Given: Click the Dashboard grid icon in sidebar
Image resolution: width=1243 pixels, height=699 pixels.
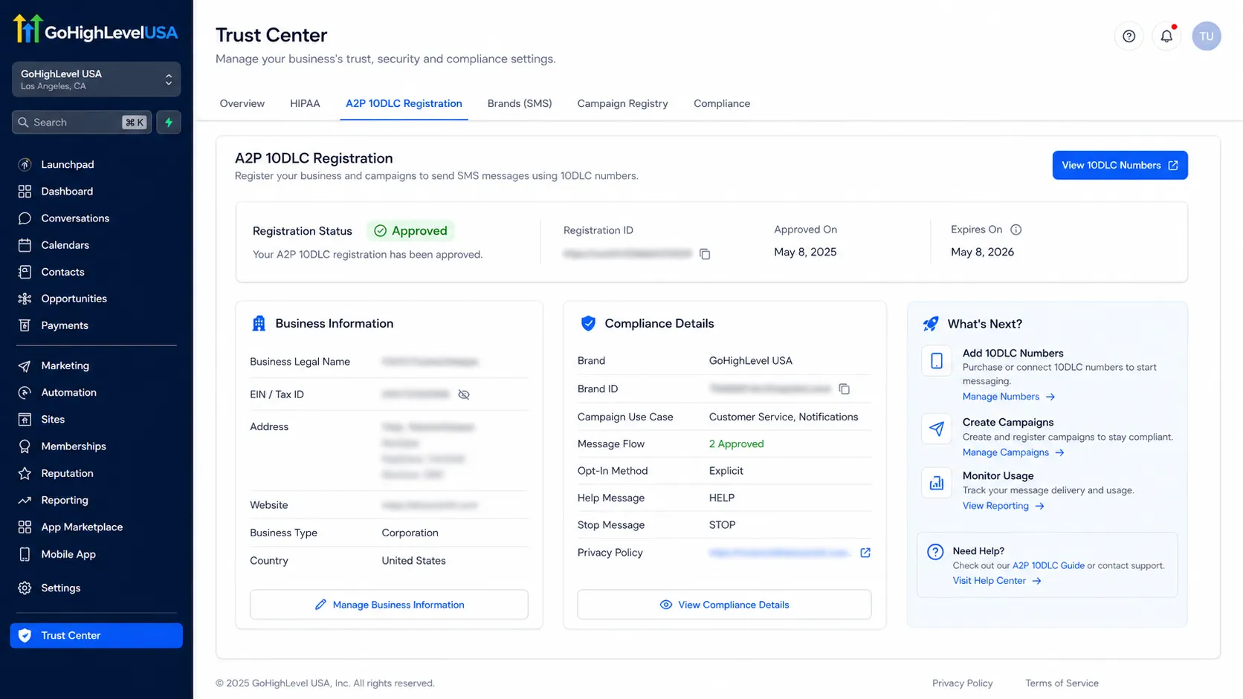Looking at the screenshot, I should click(x=25, y=191).
